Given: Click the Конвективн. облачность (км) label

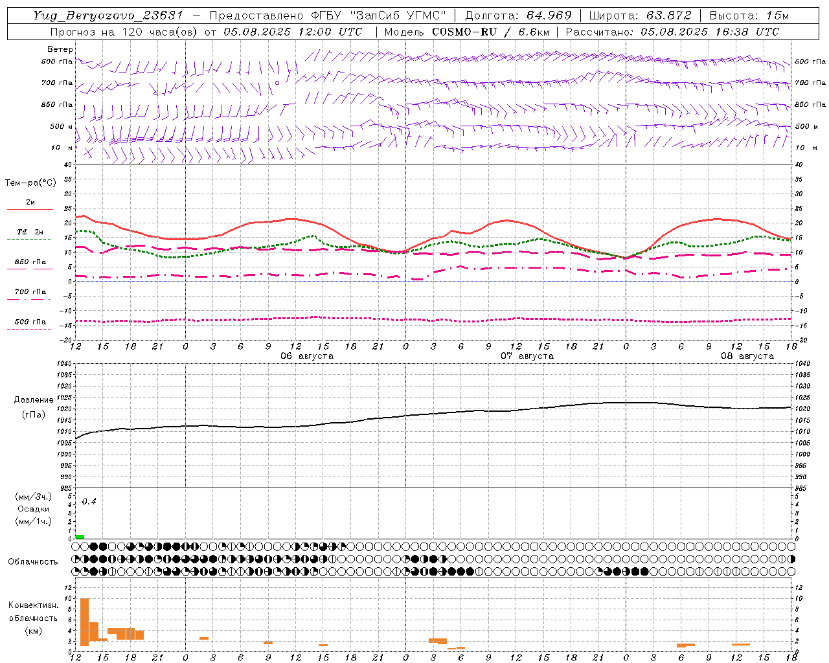Looking at the screenshot, I should [x=34, y=618].
